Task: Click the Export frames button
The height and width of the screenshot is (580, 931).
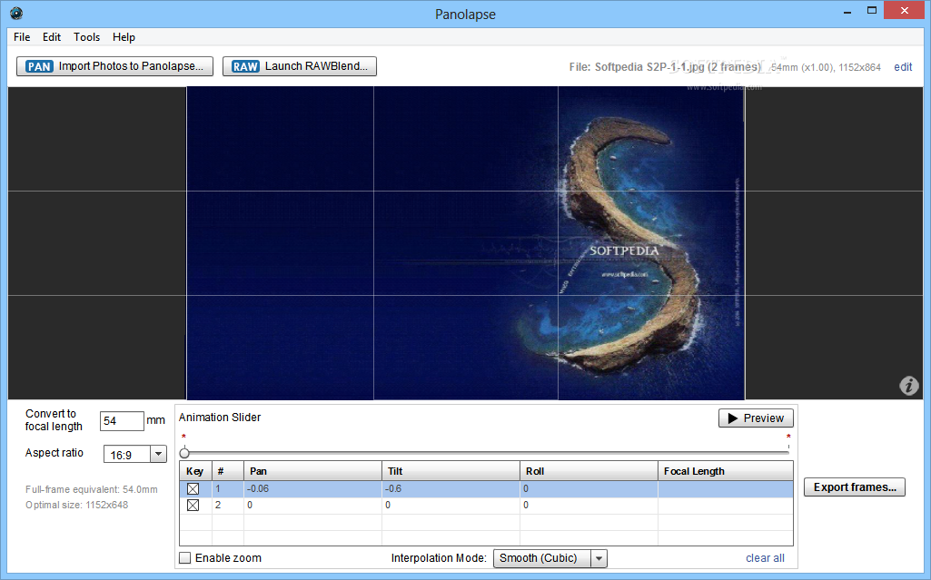Action: coord(855,487)
